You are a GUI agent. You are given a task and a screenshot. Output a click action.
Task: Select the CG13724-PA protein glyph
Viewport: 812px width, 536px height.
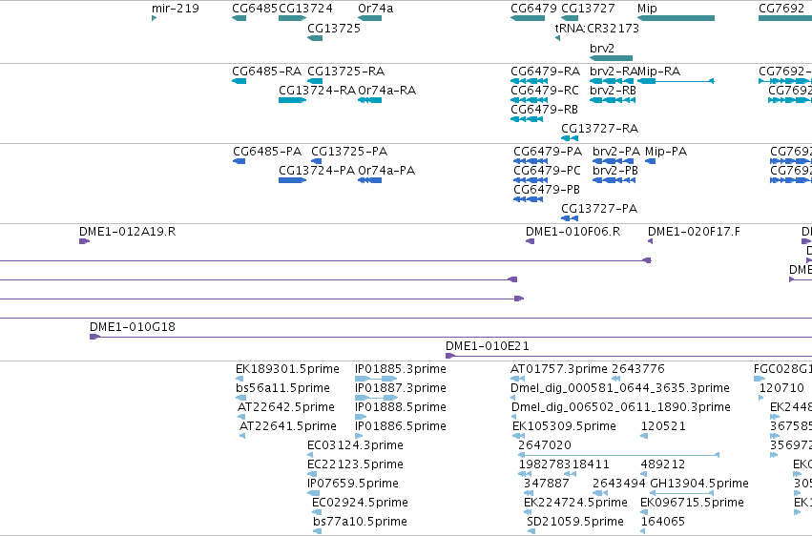(x=293, y=180)
